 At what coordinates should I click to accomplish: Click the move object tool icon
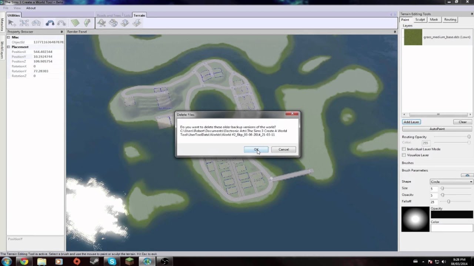pos(24,23)
